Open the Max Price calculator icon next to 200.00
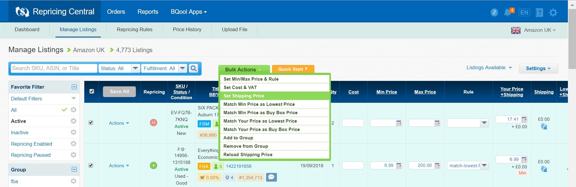This screenshot has width=576, height=187. tap(437, 166)
